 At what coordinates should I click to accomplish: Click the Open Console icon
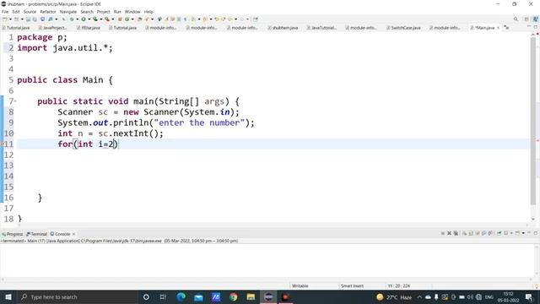[x=517, y=233]
